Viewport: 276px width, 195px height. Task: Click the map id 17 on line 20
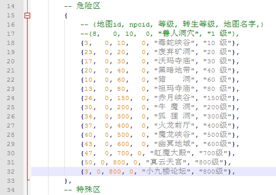(x=88, y=61)
